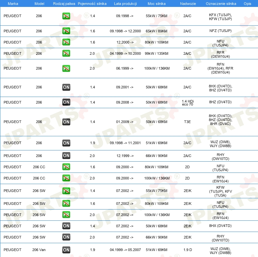Click diesel icon for the 206 1.9 WJZ 09.1998 row
This screenshot has height=257, width=258.
click(66, 143)
